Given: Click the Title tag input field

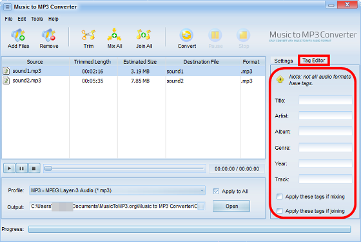Looking at the screenshot, I should tap(326, 100).
